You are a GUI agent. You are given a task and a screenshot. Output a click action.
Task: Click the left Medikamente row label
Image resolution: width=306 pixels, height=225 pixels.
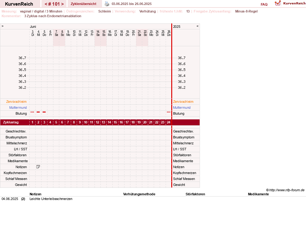point(18,161)
